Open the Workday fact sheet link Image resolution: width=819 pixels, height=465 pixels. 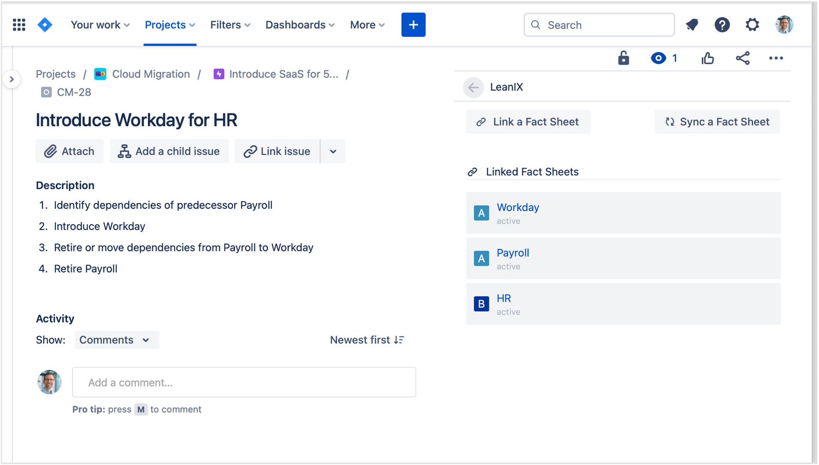coord(518,208)
